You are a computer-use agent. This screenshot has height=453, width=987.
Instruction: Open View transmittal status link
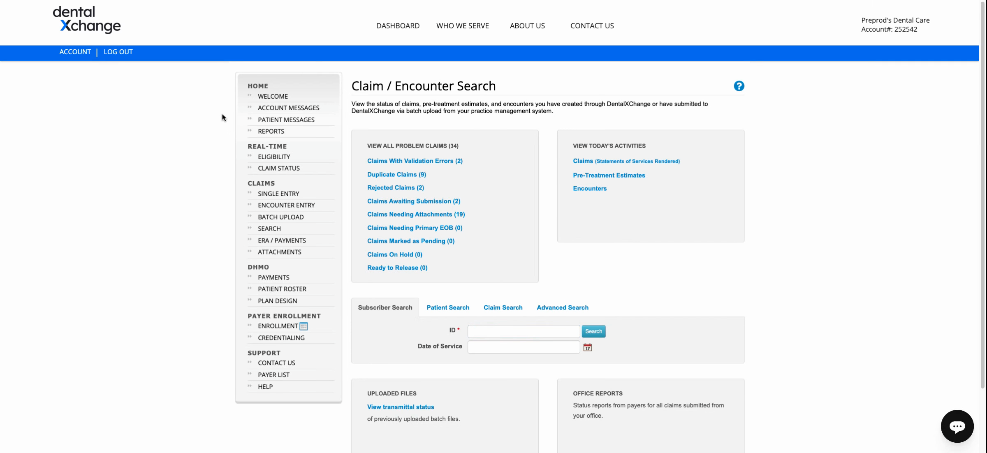401,407
